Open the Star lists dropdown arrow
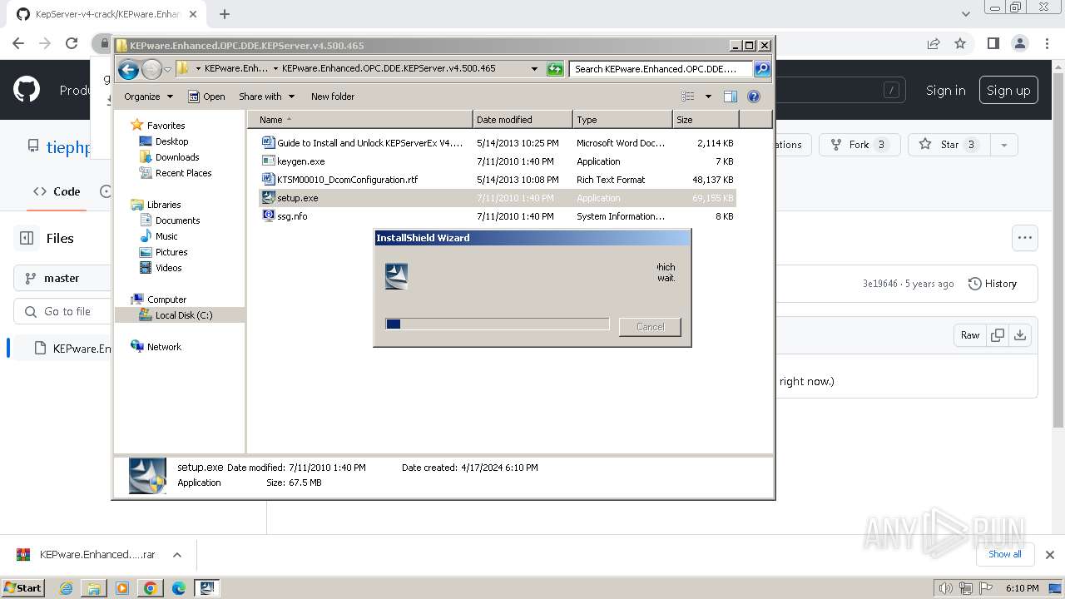1065x599 pixels. 1003,145
